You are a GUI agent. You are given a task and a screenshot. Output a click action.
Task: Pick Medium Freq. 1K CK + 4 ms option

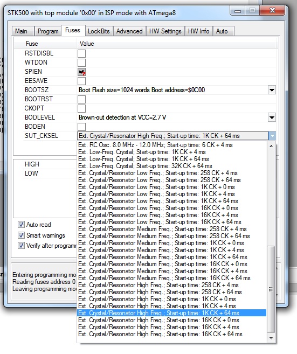[x=171, y=250]
